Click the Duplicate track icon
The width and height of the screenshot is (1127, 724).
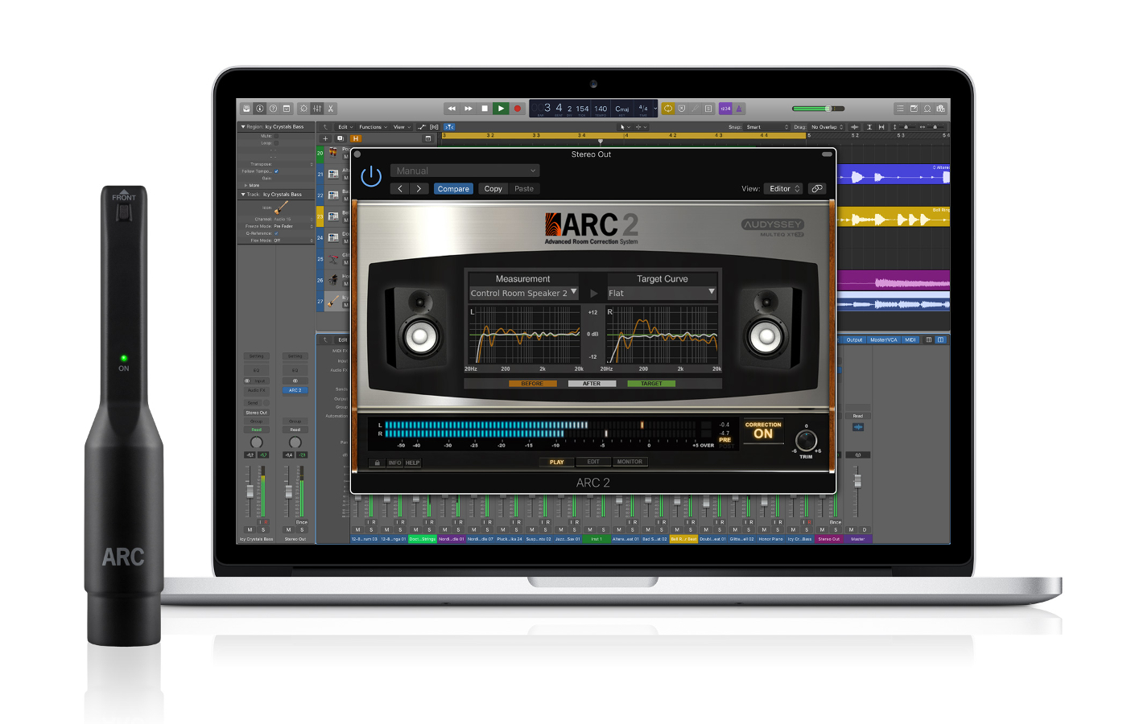pyautogui.click(x=340, y=138)
